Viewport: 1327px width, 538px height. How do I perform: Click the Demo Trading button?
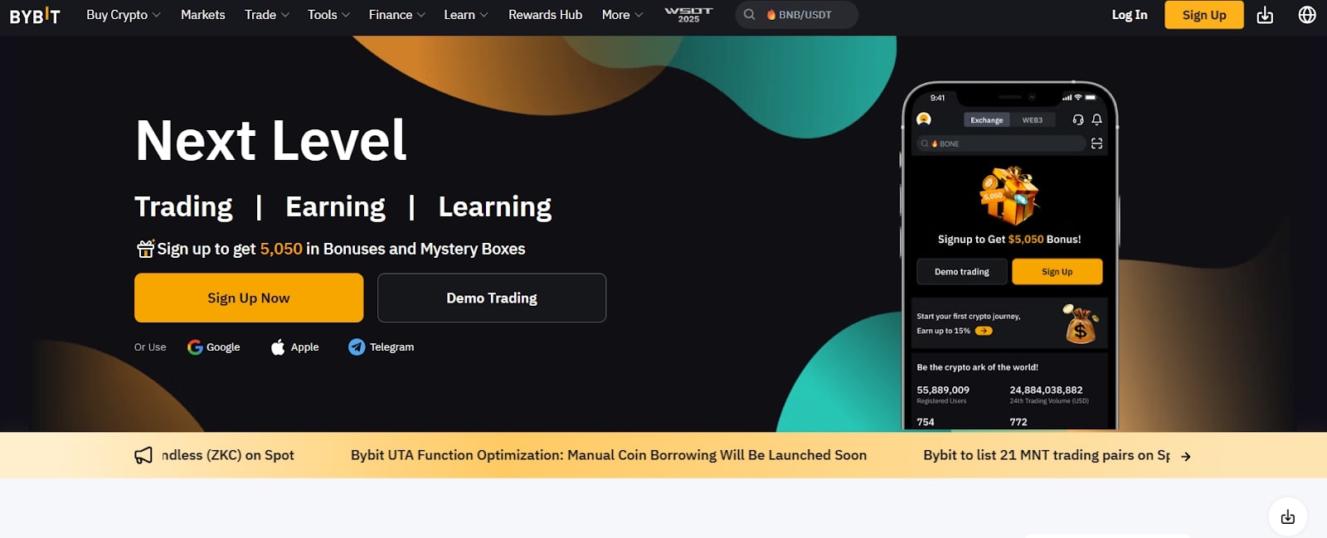click(x=492, y=298)
